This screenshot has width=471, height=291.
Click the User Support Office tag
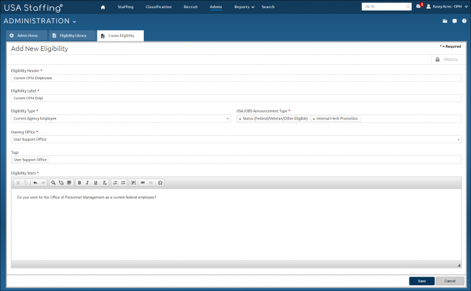tap(30, 160)
